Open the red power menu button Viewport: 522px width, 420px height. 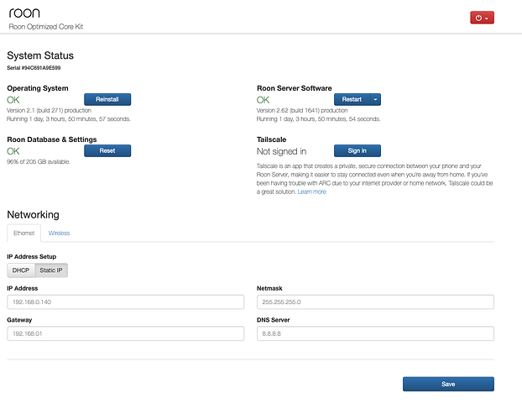click(482, 17)
